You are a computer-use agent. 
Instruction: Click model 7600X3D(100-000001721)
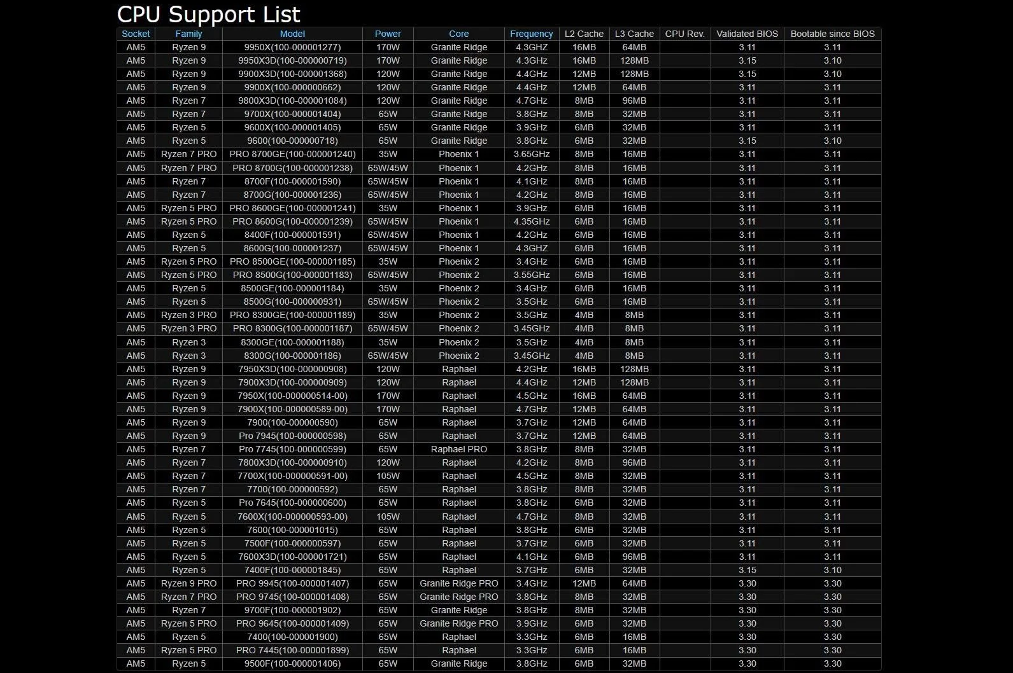292,557
